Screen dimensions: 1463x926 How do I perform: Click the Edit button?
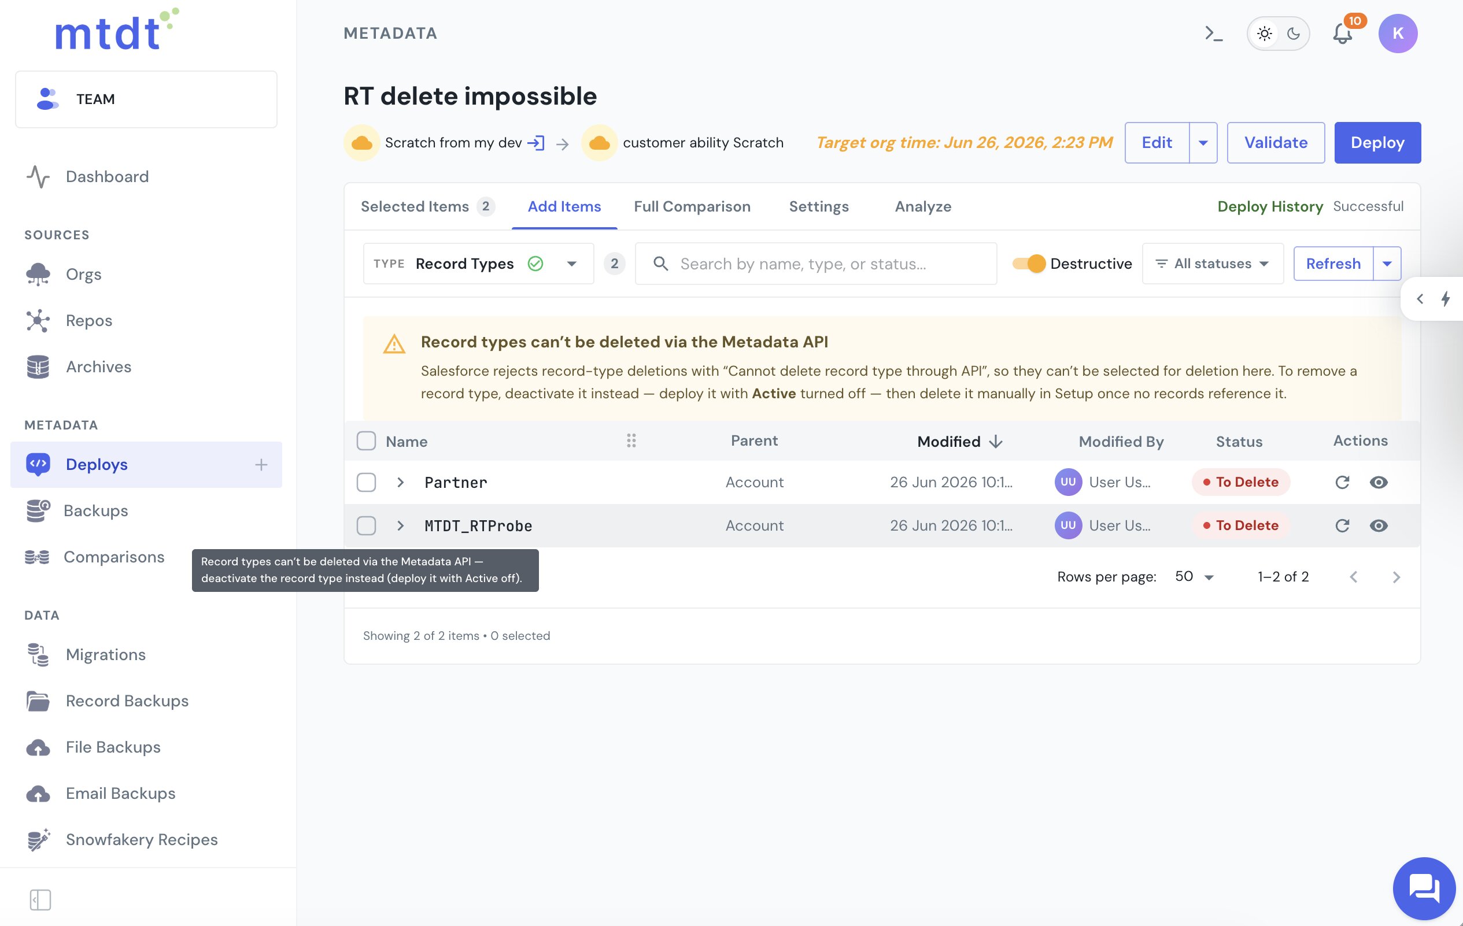click(x=1157, y=143)
